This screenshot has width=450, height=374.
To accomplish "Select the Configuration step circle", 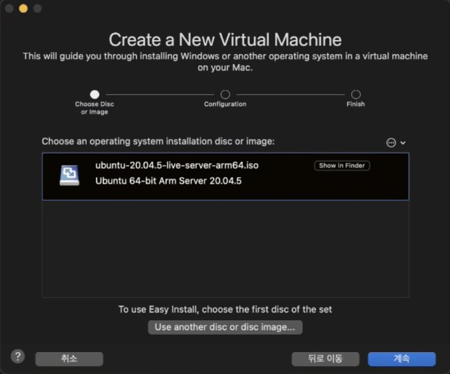I will (x=225, y=94).
